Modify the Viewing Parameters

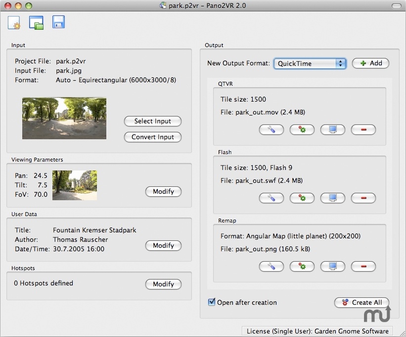(163, 192)
